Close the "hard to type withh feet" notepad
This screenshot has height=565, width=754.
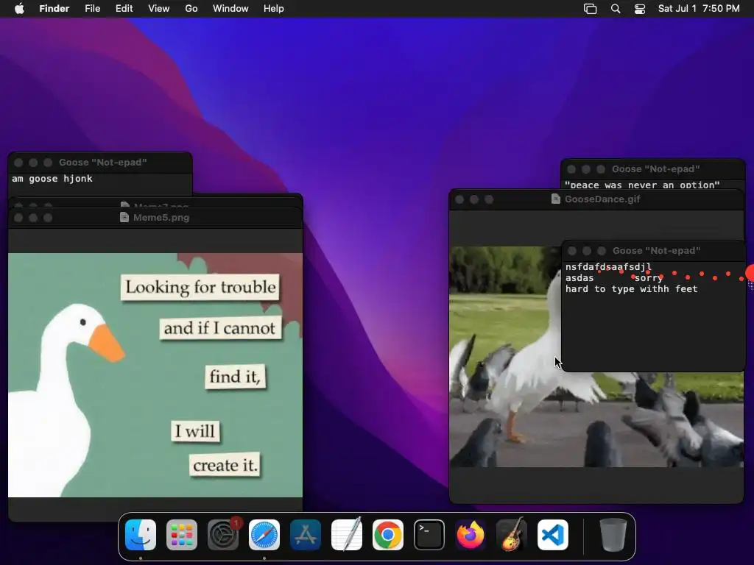572,251
